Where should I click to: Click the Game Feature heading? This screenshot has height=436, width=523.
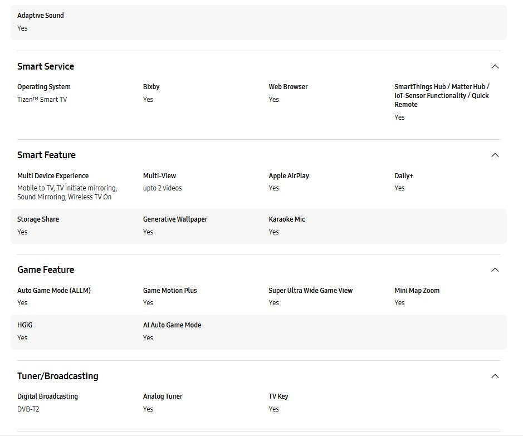pos(46,270)
